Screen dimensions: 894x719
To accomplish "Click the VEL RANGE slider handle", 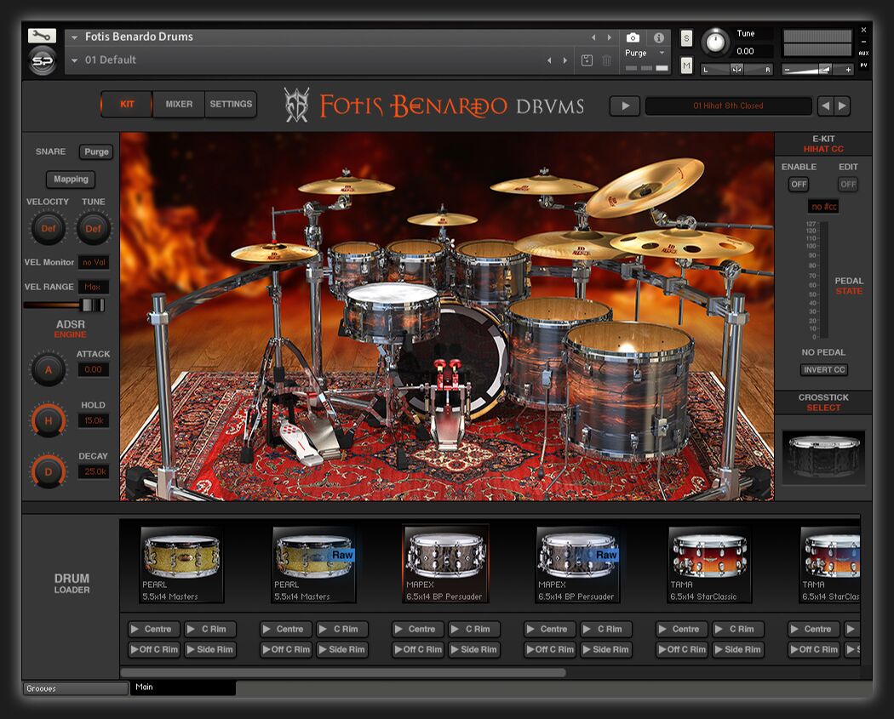I will coord(92,305).
